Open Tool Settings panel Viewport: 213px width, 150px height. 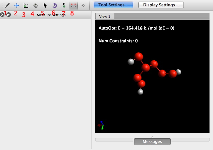click(113, 5)
